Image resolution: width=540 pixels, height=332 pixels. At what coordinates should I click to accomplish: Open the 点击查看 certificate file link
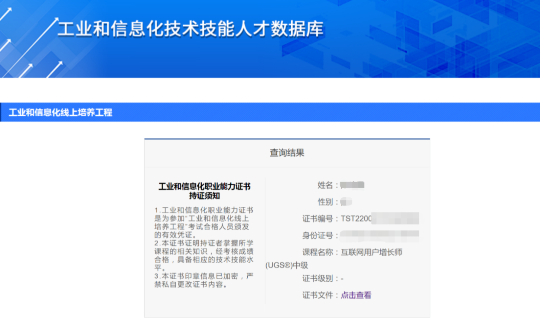[356, 295]
